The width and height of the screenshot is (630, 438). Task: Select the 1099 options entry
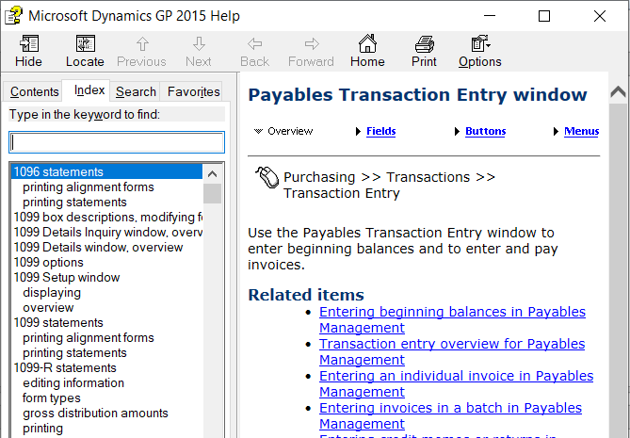[x=49, y=263]
